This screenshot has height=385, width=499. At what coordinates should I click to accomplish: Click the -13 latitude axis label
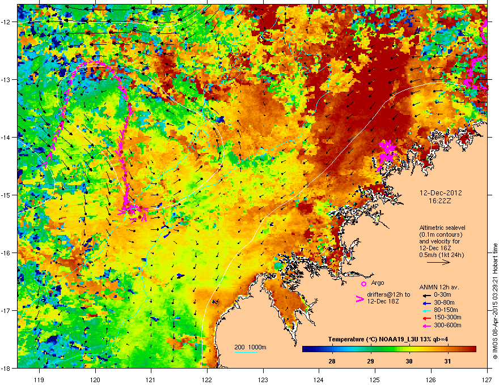pyautogui.click(x=6, y=79)
